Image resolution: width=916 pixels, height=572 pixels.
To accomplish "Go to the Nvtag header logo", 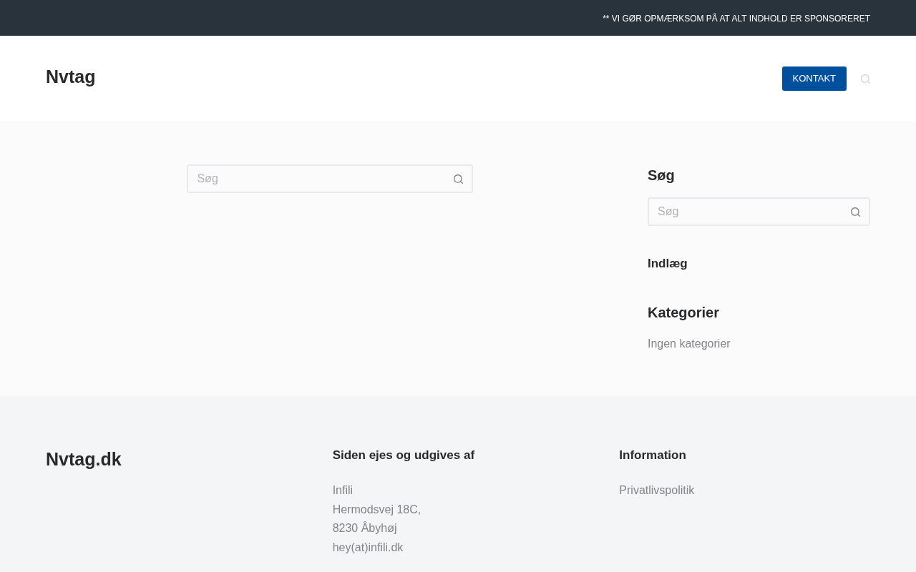I will (70, 77).
